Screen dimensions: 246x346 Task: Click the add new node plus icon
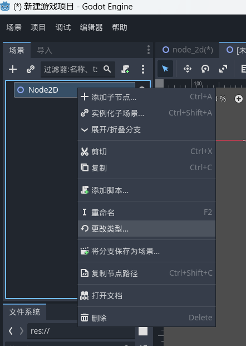pyautogui.click(x=13, y=69)
